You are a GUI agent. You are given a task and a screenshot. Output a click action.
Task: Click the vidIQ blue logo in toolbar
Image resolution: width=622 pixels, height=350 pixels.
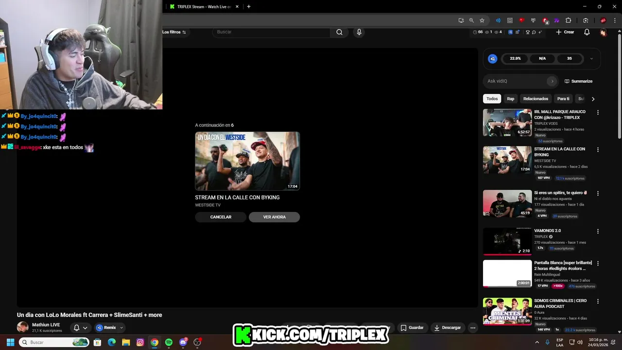click(510, 32)
